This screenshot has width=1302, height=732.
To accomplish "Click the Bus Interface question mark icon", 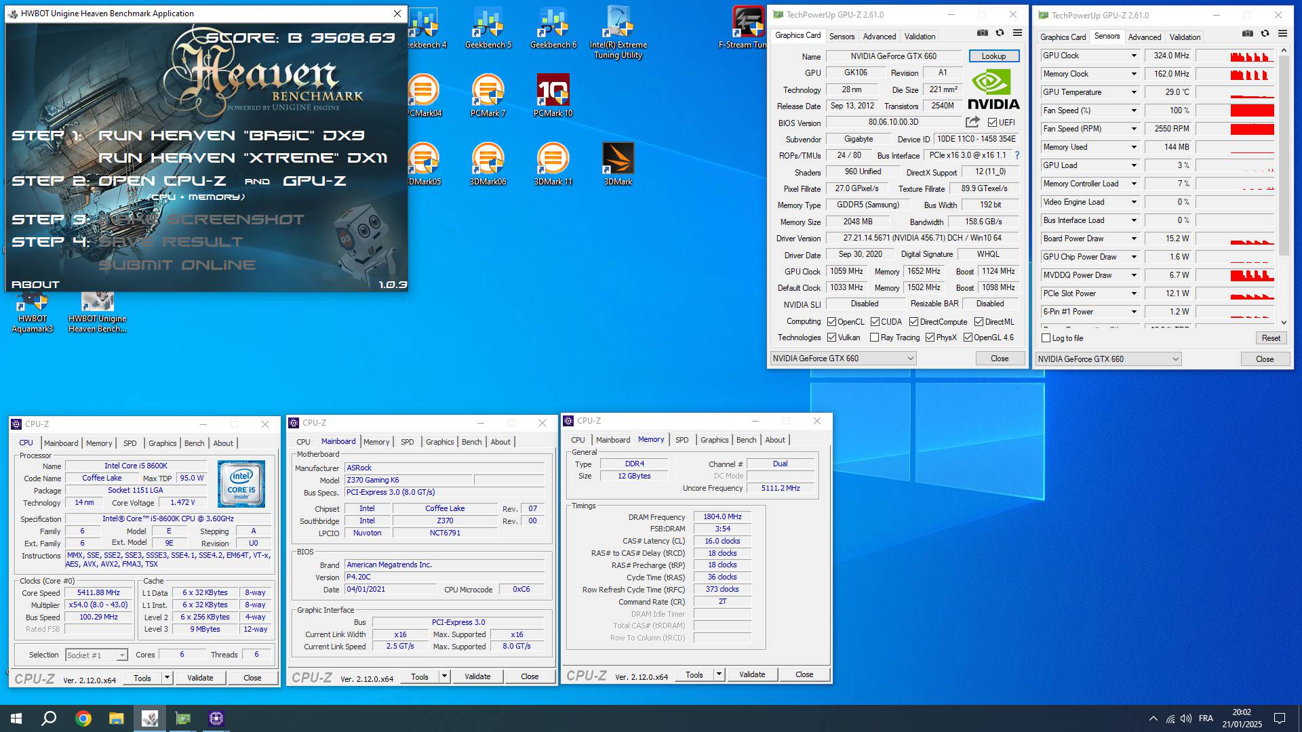I will point(1017,155).
